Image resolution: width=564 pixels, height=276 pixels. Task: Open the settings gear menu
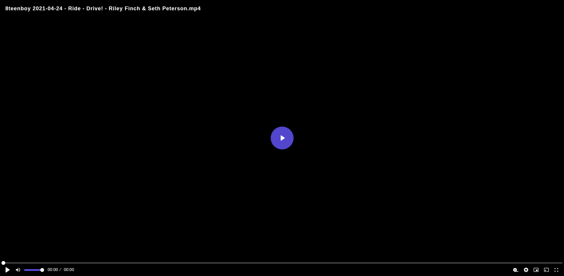526,270
